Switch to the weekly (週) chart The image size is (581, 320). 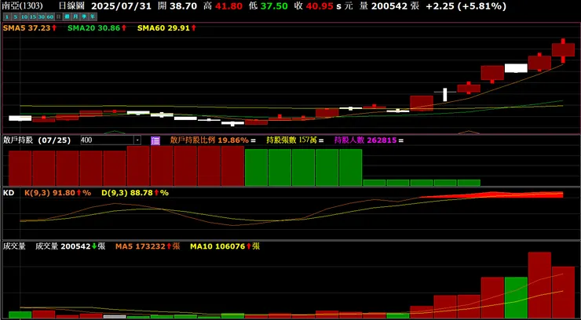pyautogui.click(x=68, y=16)
